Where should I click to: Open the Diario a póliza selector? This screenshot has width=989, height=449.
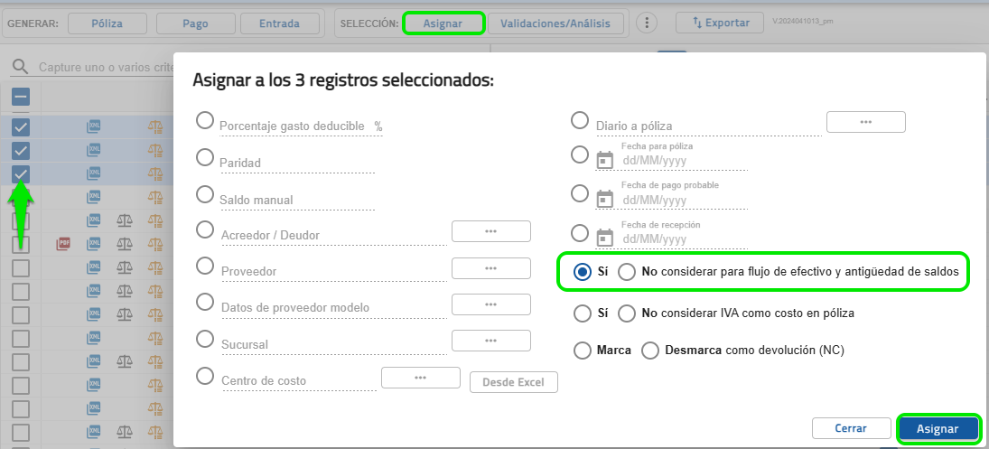click(x=865, y=122)
